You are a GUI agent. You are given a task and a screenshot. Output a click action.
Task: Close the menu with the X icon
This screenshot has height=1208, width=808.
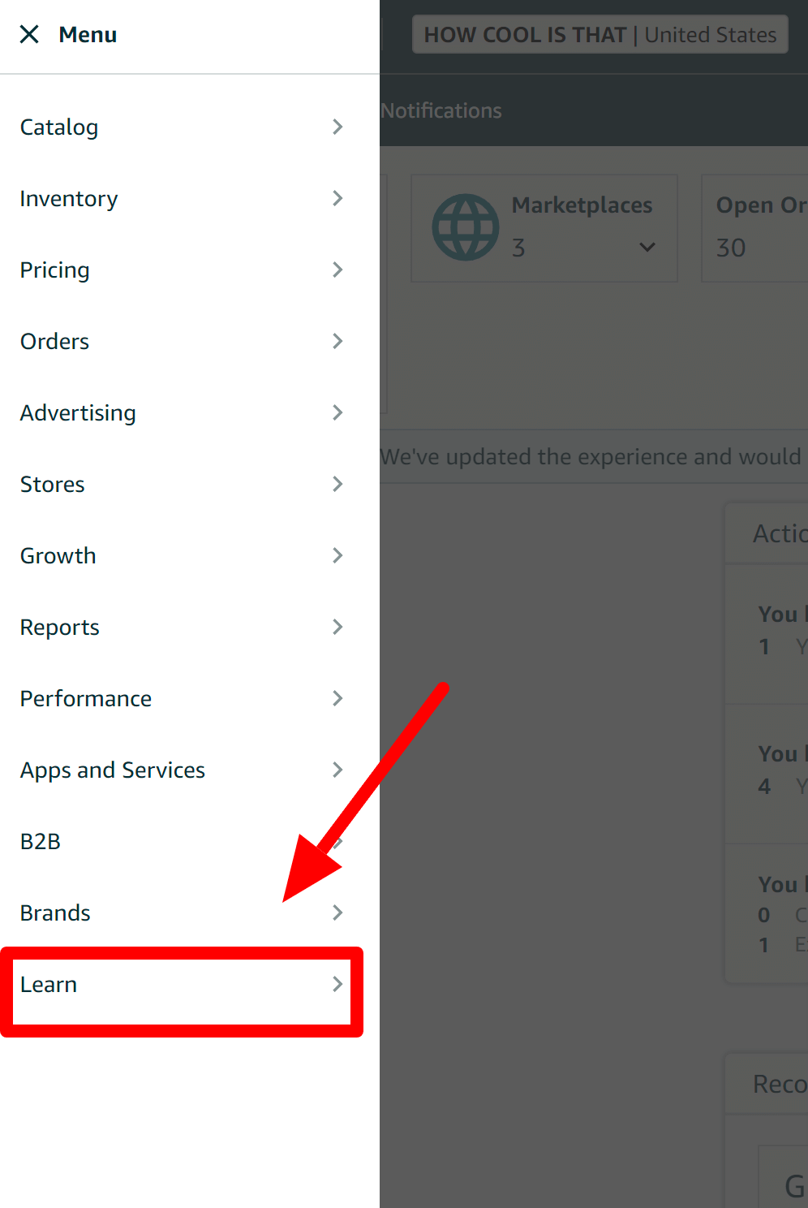29,34
